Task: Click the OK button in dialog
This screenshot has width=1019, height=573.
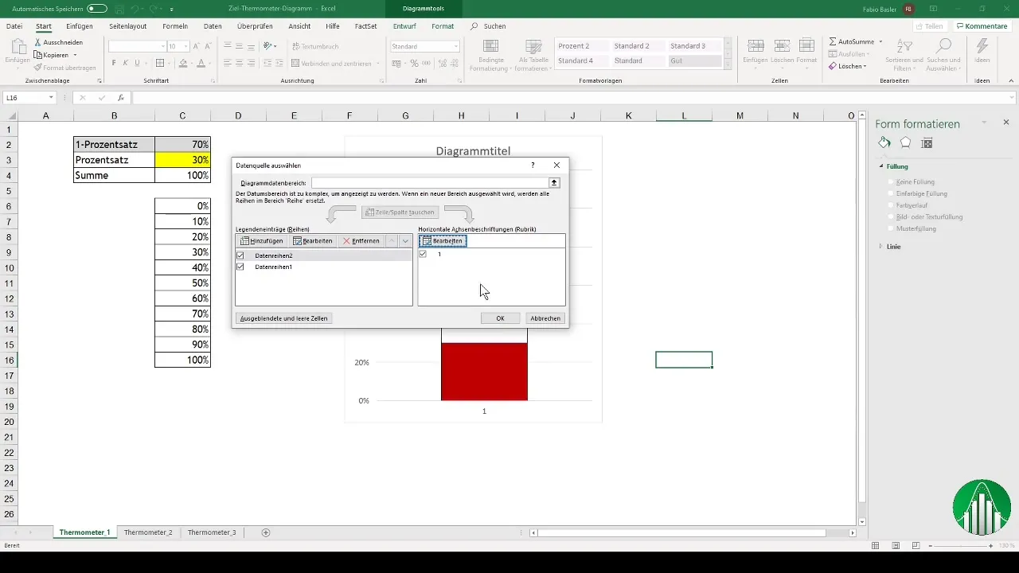Action: 501,318
